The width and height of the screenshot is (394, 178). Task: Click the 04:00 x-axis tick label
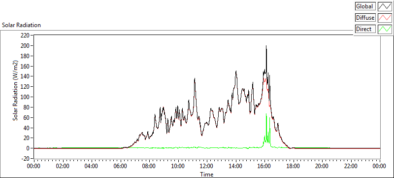point(92,166)
